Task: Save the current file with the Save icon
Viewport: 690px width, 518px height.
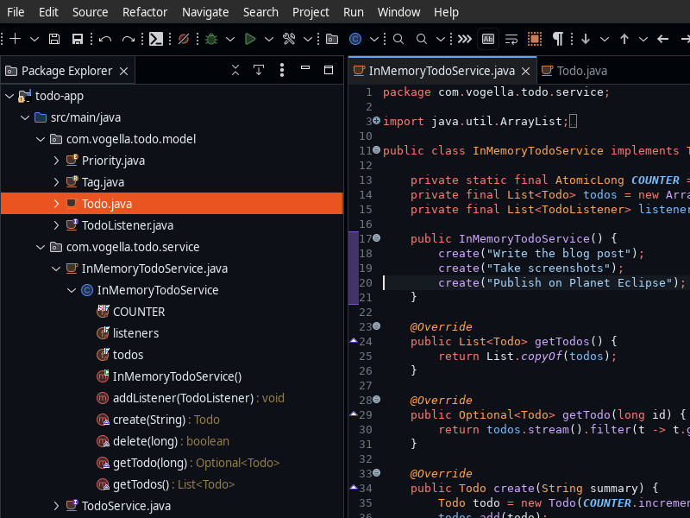Action: pos(54,39)
